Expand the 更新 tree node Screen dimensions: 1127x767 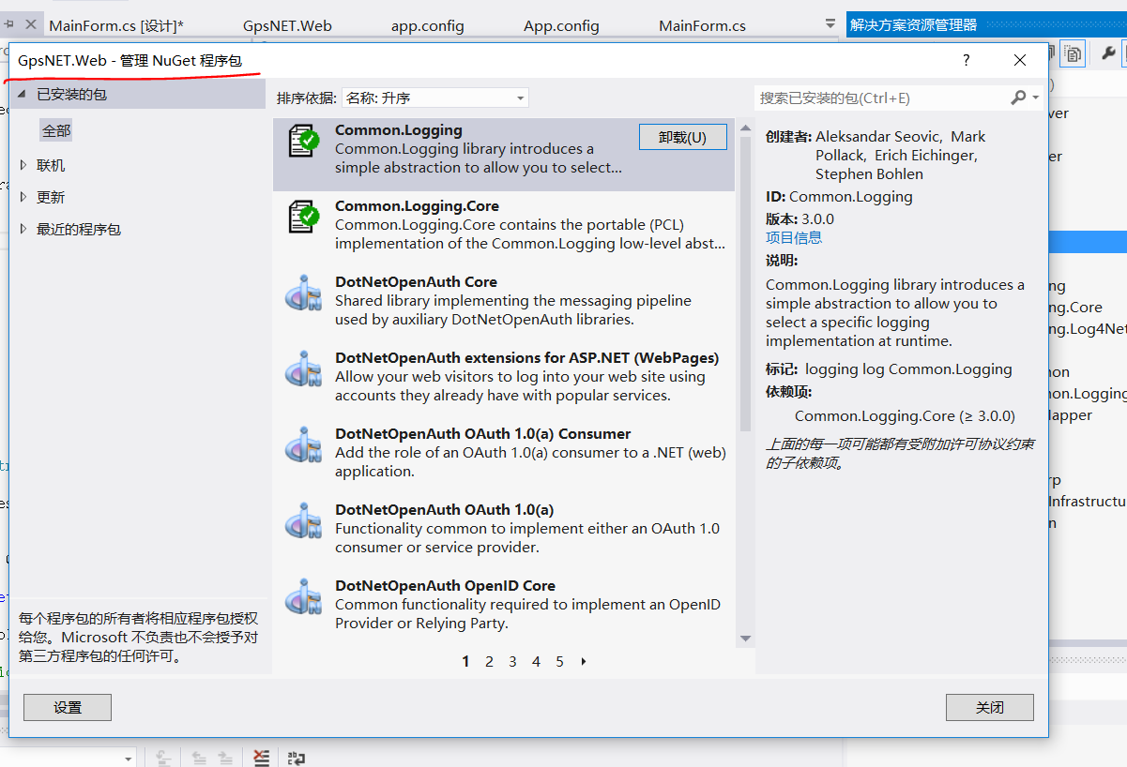[24, 197]
